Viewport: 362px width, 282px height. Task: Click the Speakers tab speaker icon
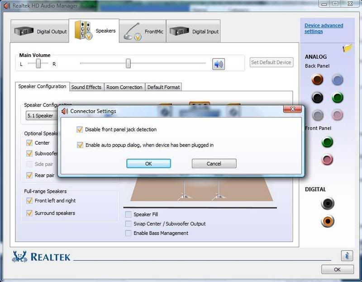(x=83, y=30)
